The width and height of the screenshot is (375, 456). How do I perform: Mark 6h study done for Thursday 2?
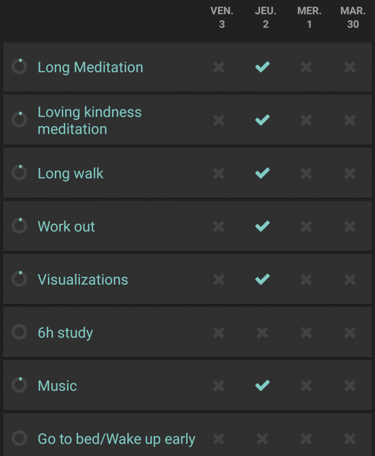point(262,332)
